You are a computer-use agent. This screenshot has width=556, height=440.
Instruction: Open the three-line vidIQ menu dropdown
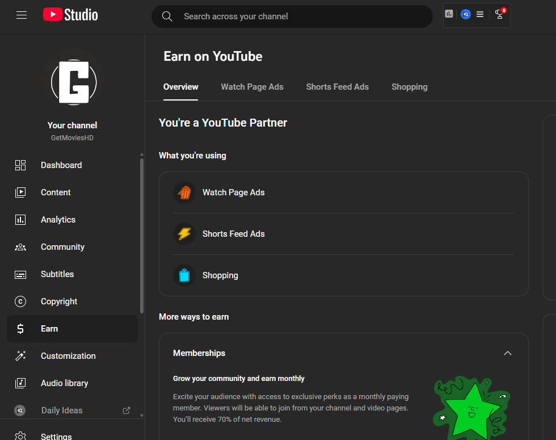click(480, 14)
